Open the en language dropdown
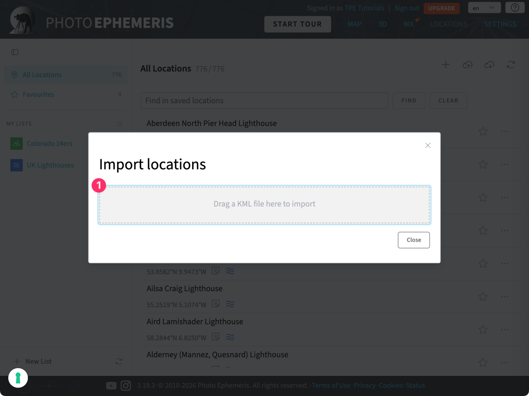Image resolution: width=529 pixels, height=396 pixels. (484, 8)
